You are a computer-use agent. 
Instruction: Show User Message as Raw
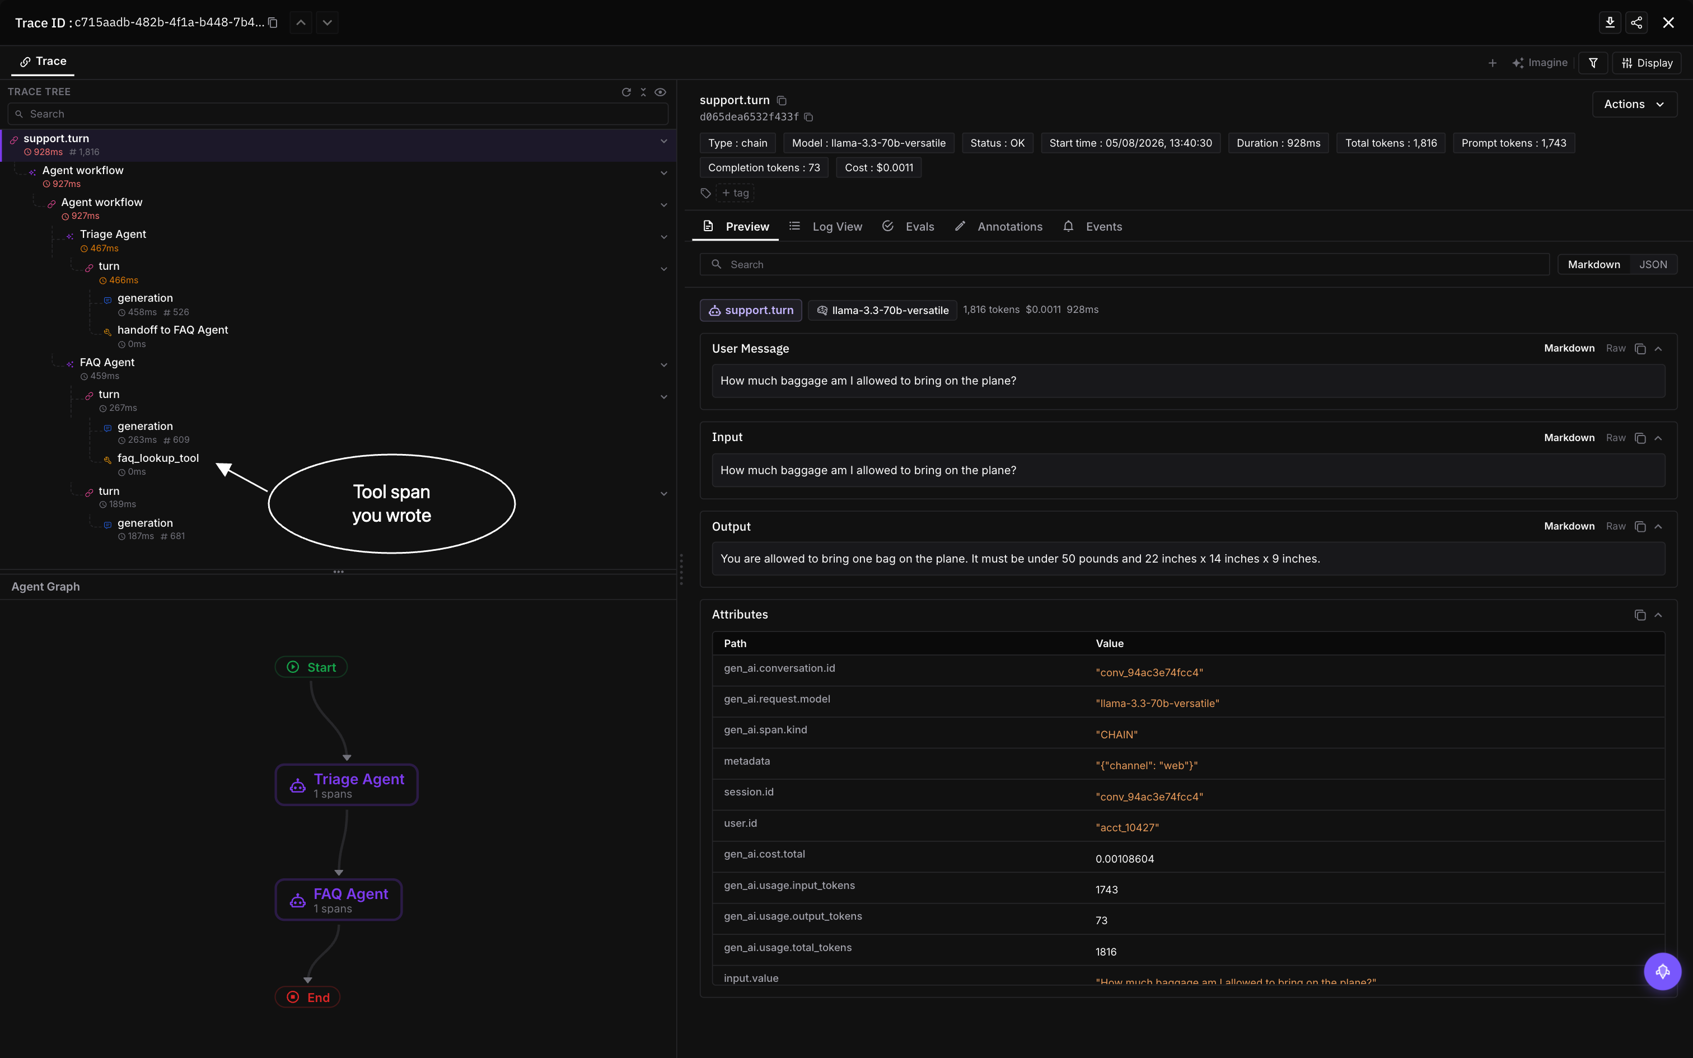tap(1615, 348)
